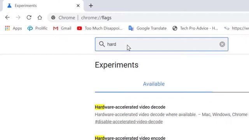Open a new tab with plus button

91,6
